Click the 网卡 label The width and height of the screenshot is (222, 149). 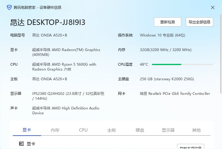click(122, 93)
